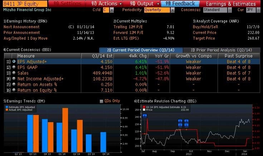Select the EPS Adjusted+ radio button
This screenshot has height=156, width=263.
click(14, 61)
